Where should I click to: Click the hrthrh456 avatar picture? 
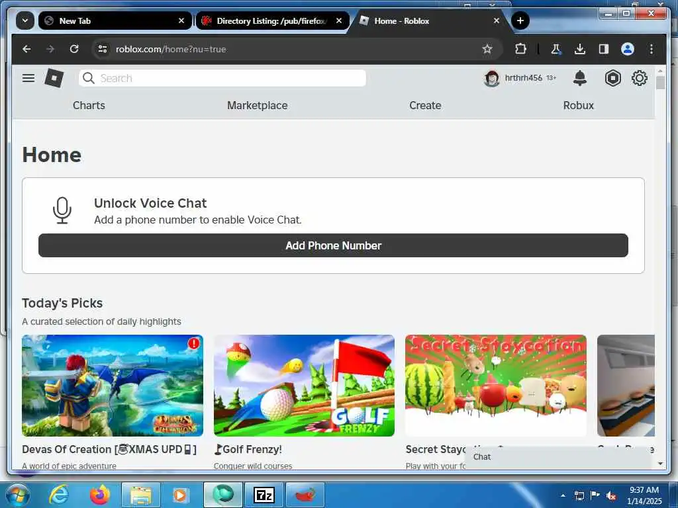click(x=492, y=78)
